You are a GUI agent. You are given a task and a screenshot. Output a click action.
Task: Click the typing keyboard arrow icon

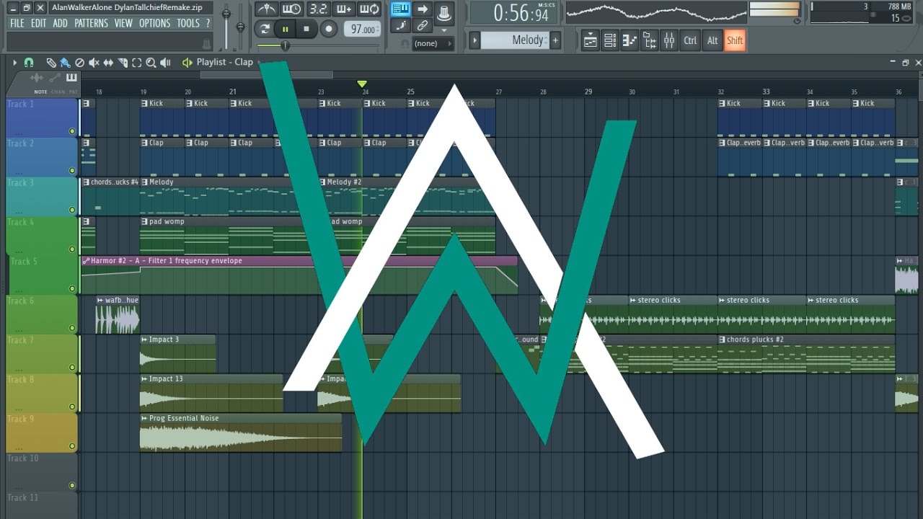pyautogui.click(x=423, y=9)
